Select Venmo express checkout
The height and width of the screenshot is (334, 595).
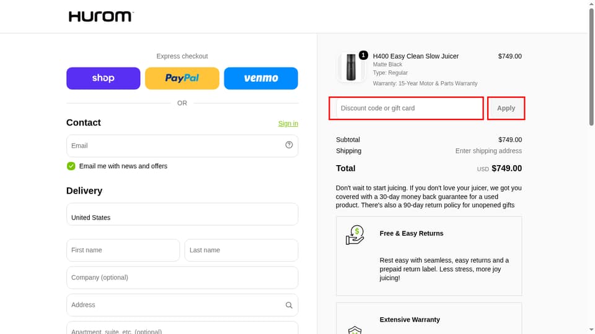[261, 79]
